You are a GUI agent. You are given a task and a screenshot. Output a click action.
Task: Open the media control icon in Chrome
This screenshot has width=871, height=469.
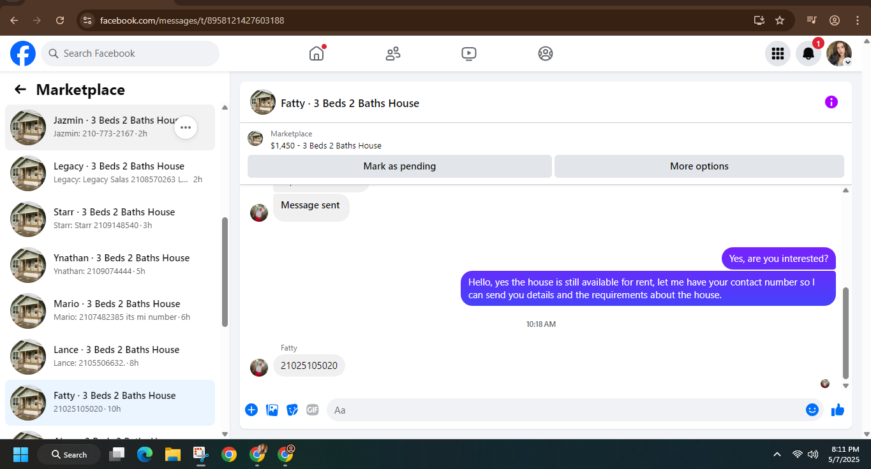[x=812, y=20]
